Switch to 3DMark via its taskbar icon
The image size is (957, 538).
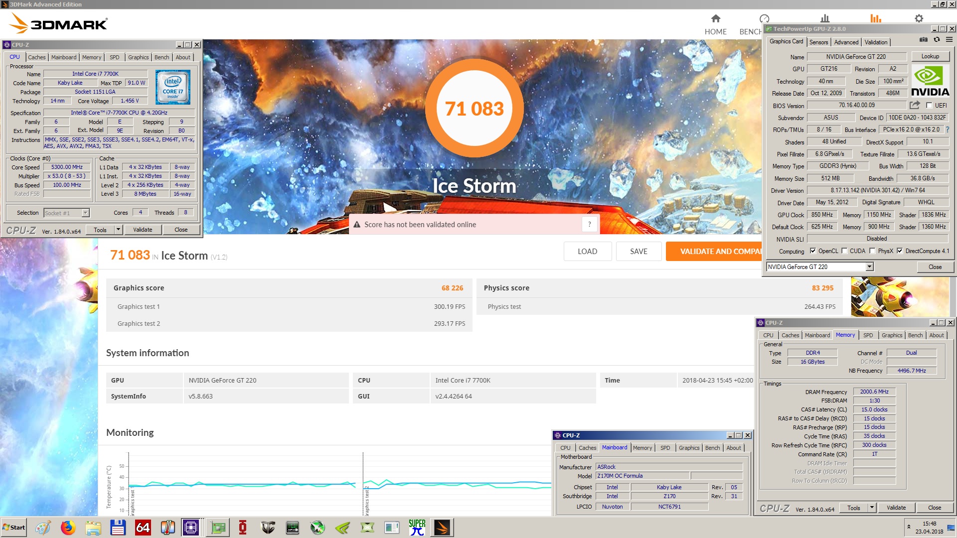(442, 528)
